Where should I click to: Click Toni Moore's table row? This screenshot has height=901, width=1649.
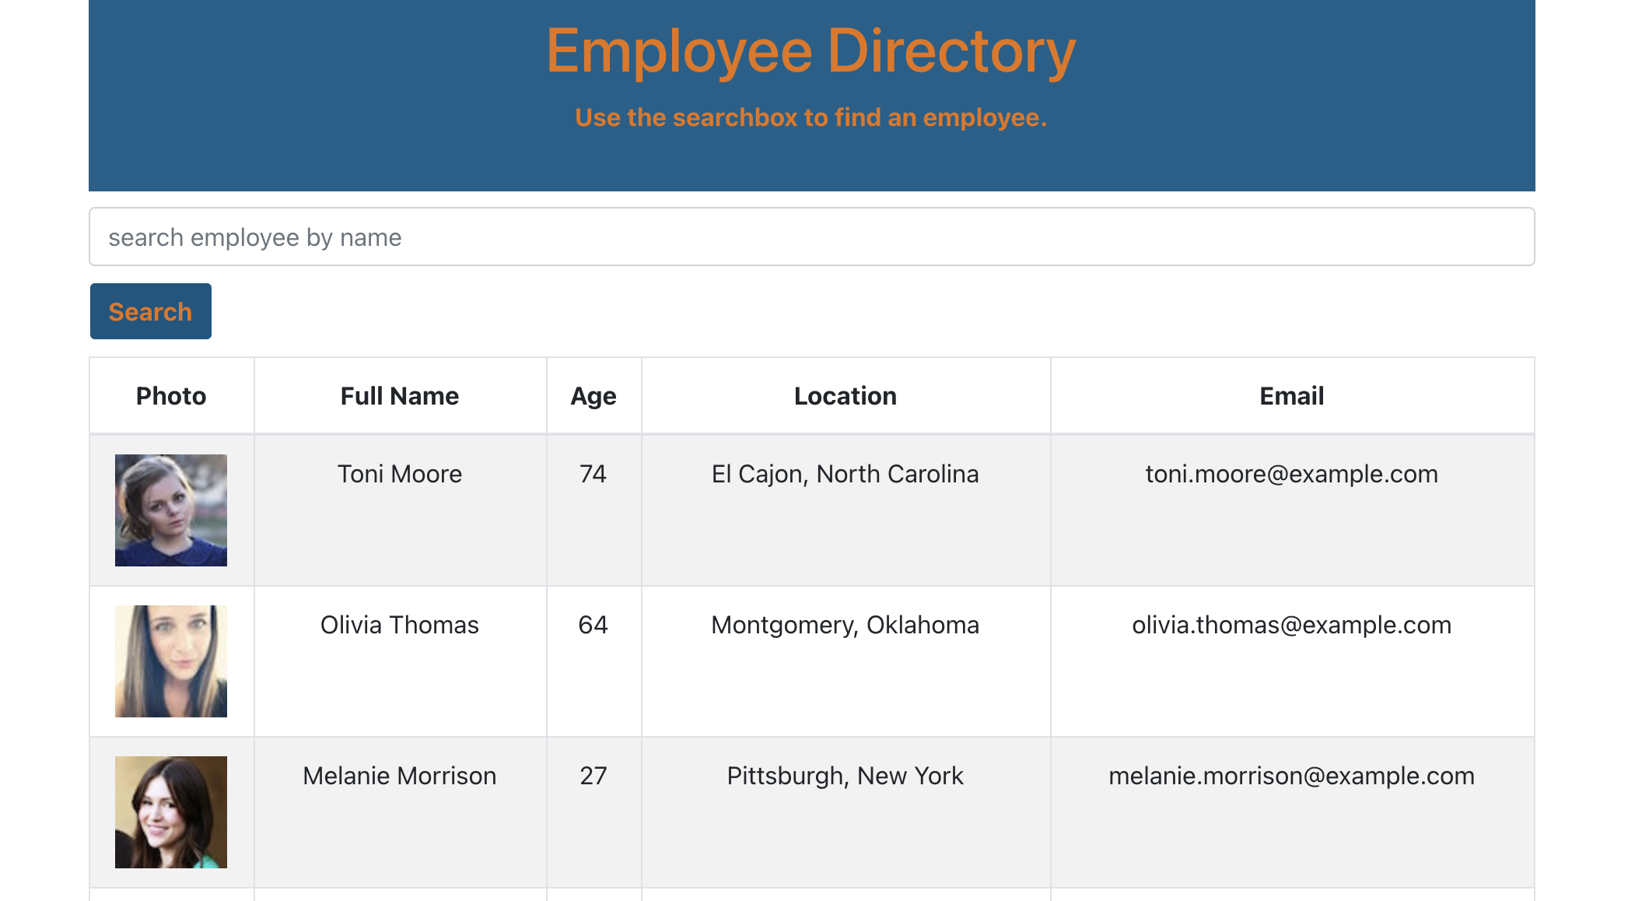point(812,510)
